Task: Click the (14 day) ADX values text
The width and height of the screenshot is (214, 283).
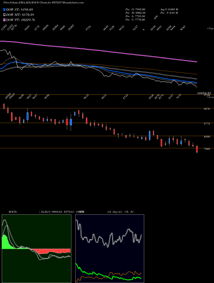Action: [x=120, y=212]
